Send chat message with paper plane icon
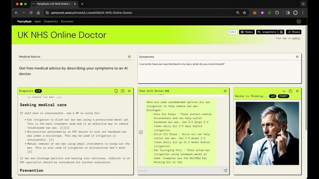The width and height of the screenshot is (319, 179). 225,171
